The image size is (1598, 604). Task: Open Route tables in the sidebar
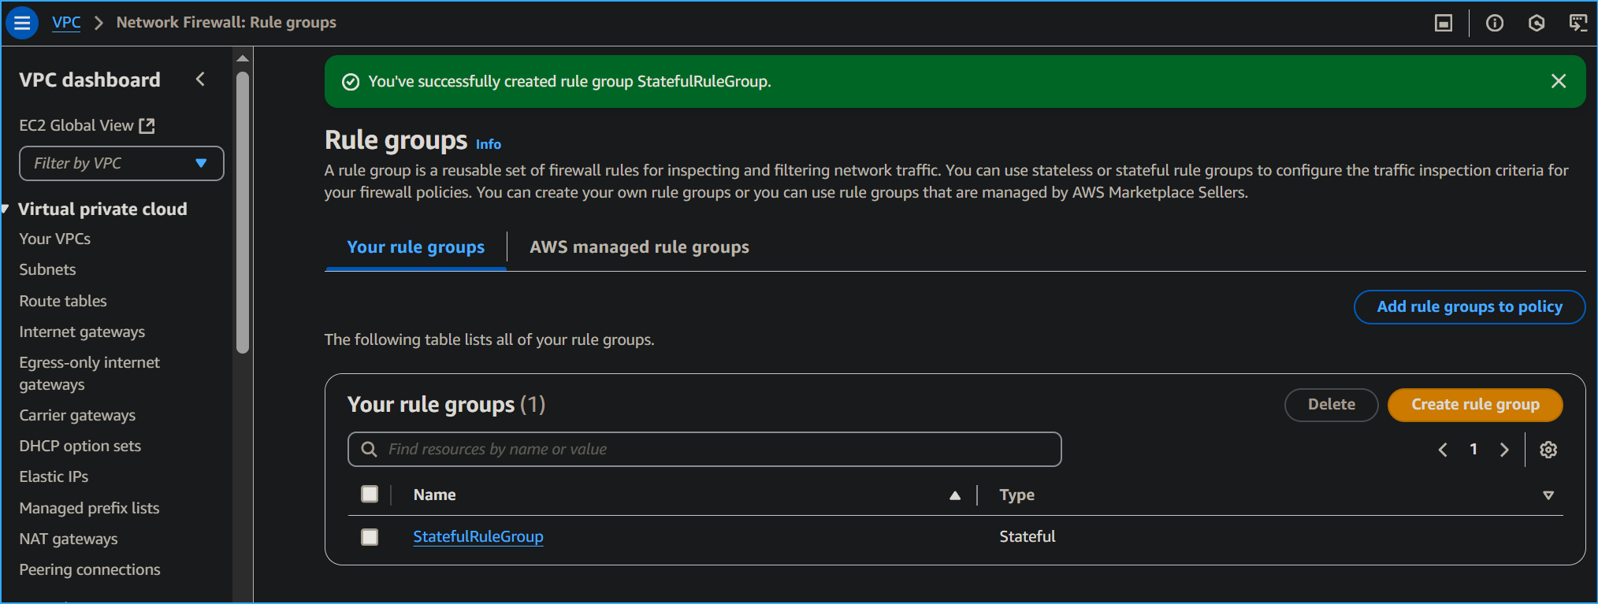click(63, 301)
